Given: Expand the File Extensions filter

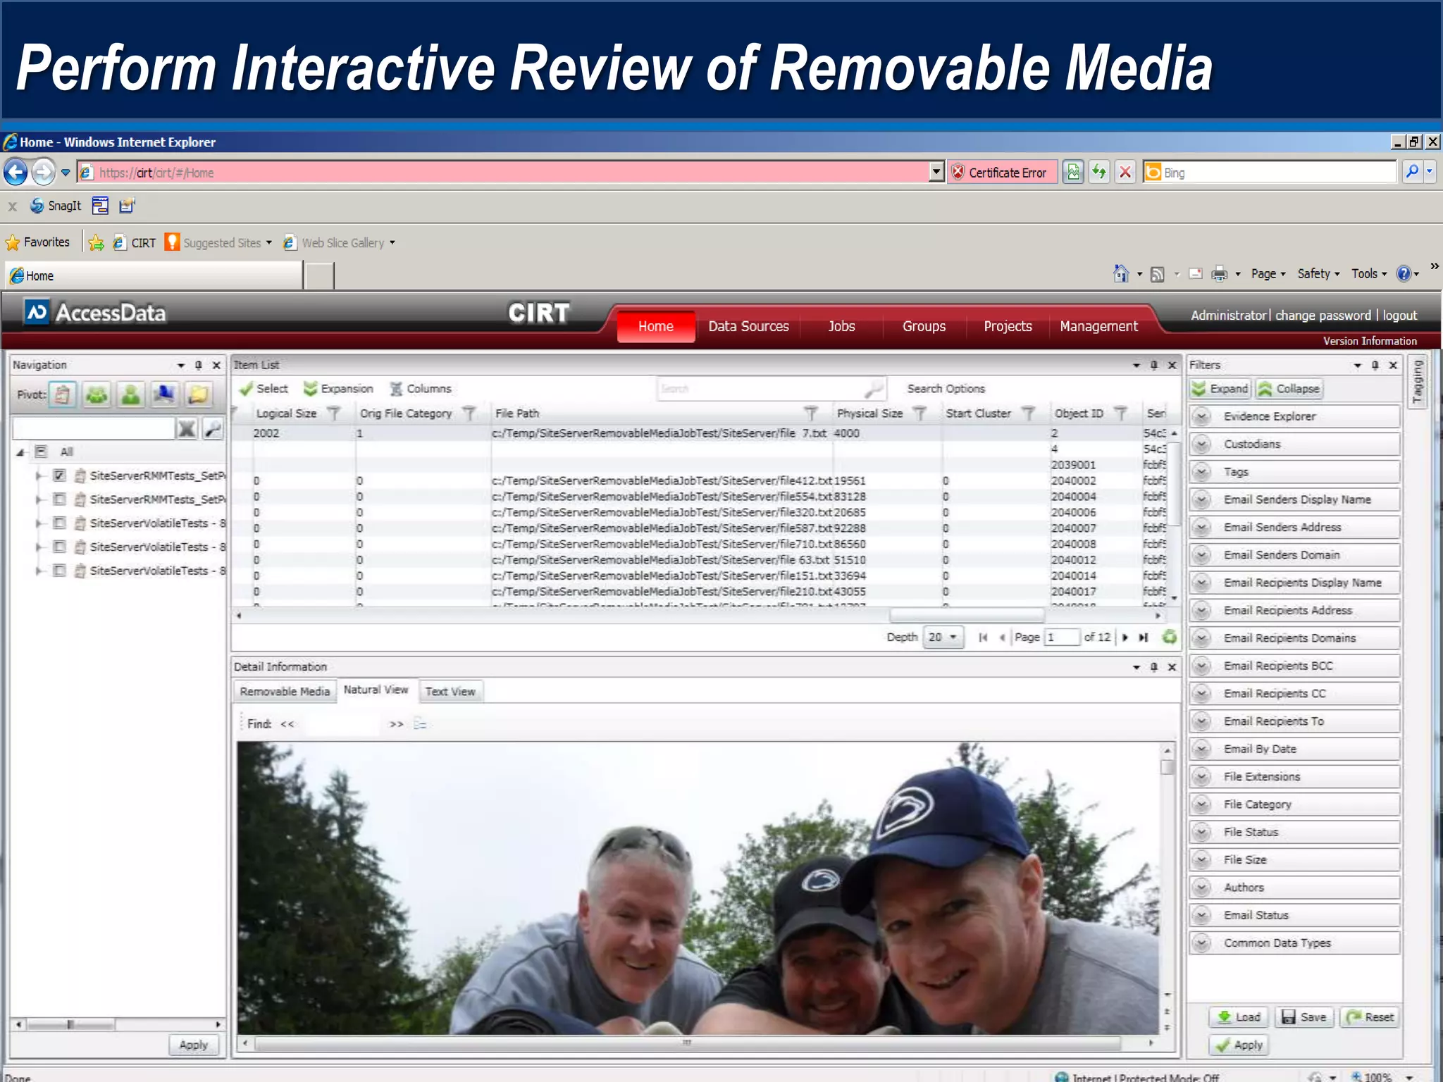Looking at the screenshot, I should point(1202,776).
